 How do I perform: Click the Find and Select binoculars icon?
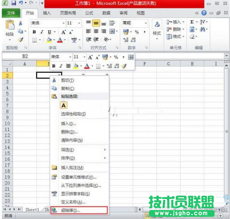(202, 29)
